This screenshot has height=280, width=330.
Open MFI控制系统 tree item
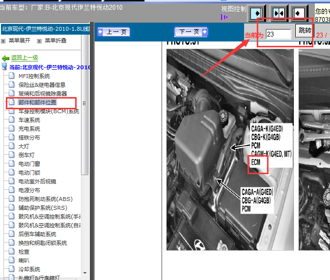point(34,76)
